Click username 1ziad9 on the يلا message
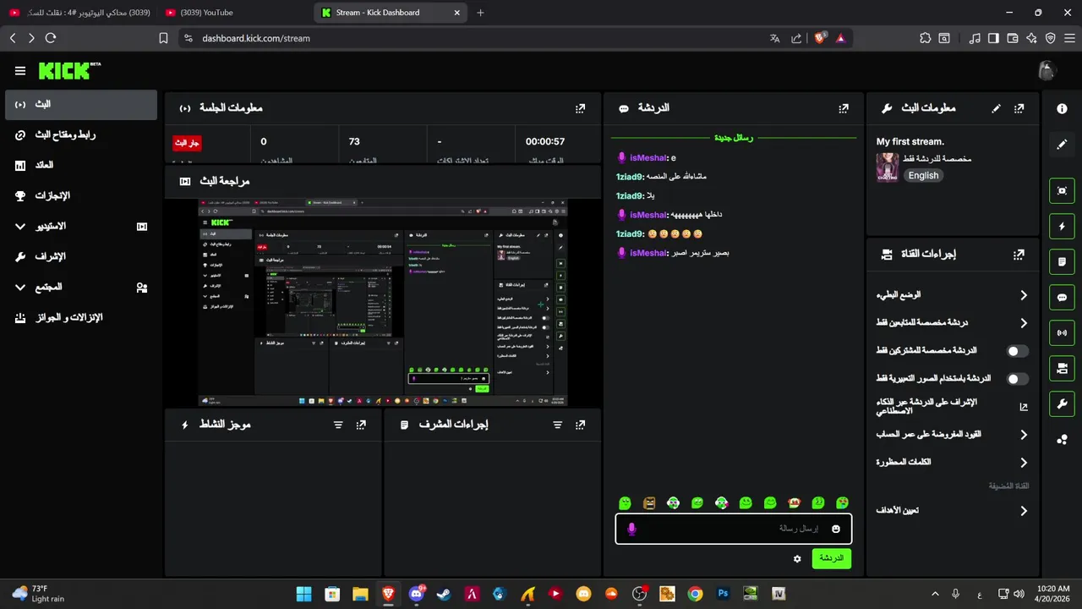This screenshot has width=1082, height=609. [629, 196]
